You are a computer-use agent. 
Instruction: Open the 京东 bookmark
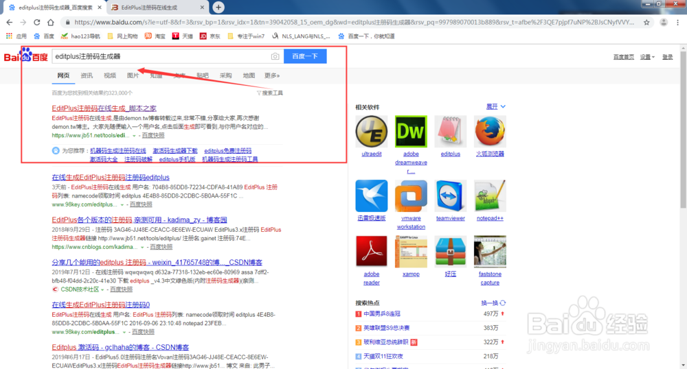[210, 36]
